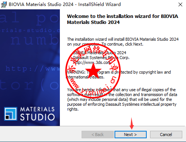Click the 'BIOVIA Materials Studio 2024 - InstallShield Wizard' title text
The width and height of the screenshot is (186, 142).
pos(65,4)
